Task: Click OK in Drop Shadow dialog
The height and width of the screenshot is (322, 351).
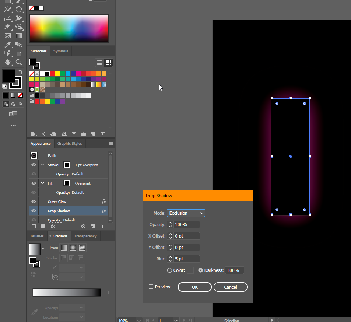Action: (x=195, y=287)
